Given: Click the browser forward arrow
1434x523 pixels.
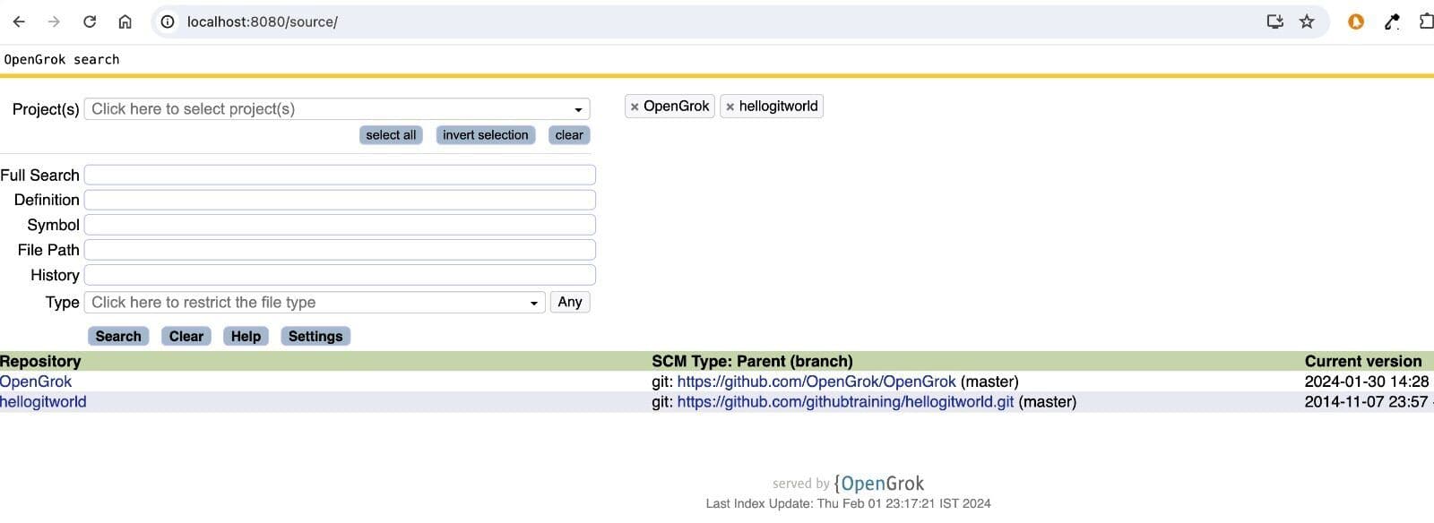Looking at the screenshot, I should coord(54,21).
